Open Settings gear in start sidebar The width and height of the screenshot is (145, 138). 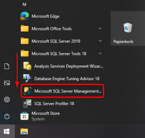(7, 100)
